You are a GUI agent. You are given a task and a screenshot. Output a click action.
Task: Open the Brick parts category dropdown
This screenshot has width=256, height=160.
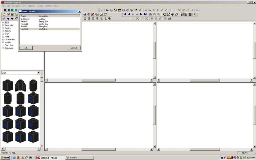[x=38, y=73]
